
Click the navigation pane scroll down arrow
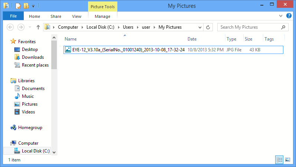54,152
